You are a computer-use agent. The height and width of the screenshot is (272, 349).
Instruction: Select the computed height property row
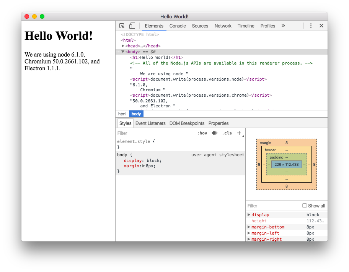[287, 221]
